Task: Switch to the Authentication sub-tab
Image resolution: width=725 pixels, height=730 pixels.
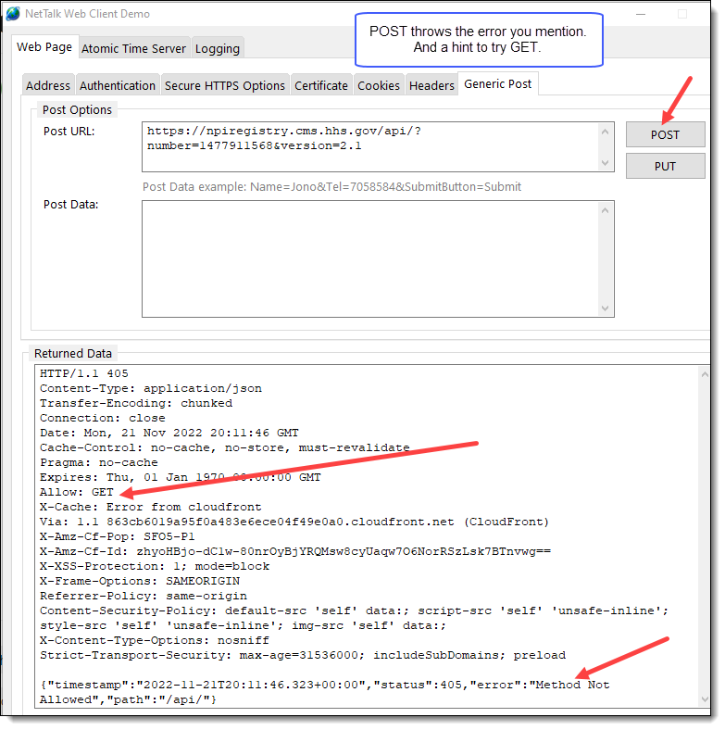Action: (118, 85)
